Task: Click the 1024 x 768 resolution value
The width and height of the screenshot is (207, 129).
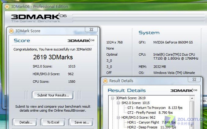Action: tap(114, 42)
